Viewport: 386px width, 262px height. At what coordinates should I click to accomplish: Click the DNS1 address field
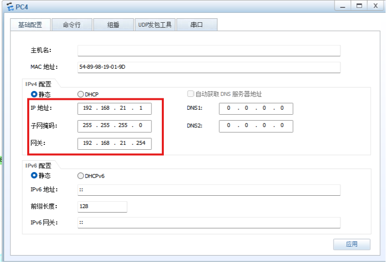pos(256,108)
